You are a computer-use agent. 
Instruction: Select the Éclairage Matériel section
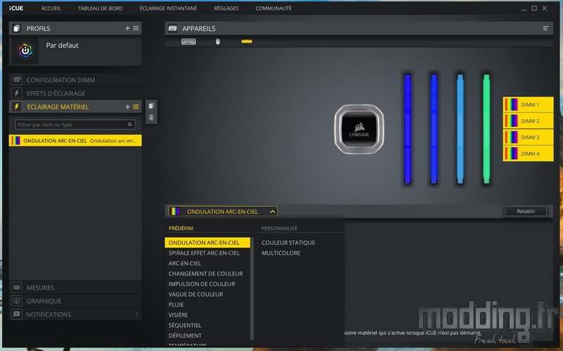tap(75, 107)
